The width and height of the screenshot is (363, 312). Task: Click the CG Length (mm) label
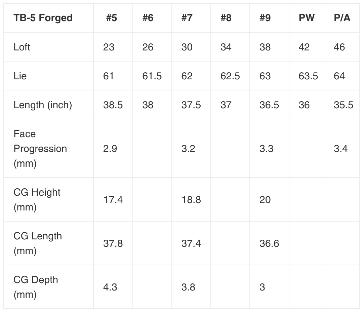click(x=38, y=243)
